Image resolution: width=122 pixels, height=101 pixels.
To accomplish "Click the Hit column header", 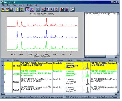I will [x=8, y=60].
